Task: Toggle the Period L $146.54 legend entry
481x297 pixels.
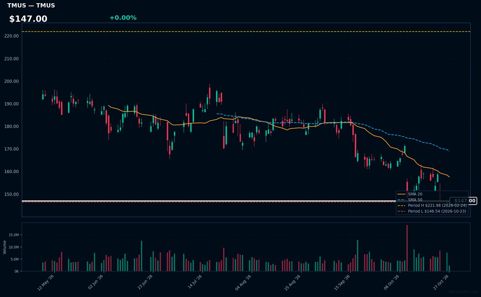Action: tap(432, 211)
